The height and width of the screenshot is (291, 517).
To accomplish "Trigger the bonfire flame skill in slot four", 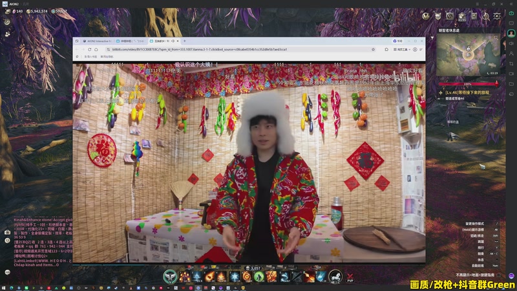I will click(222, 277).
